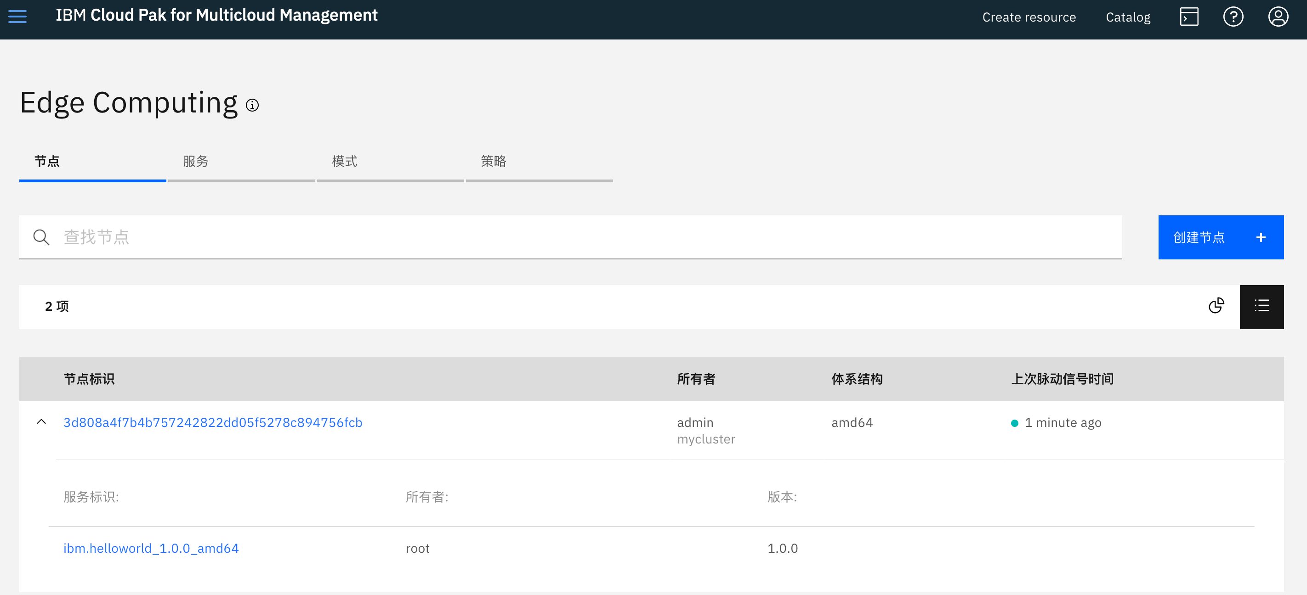Click the Edge Computing page heading

[128, 103]
